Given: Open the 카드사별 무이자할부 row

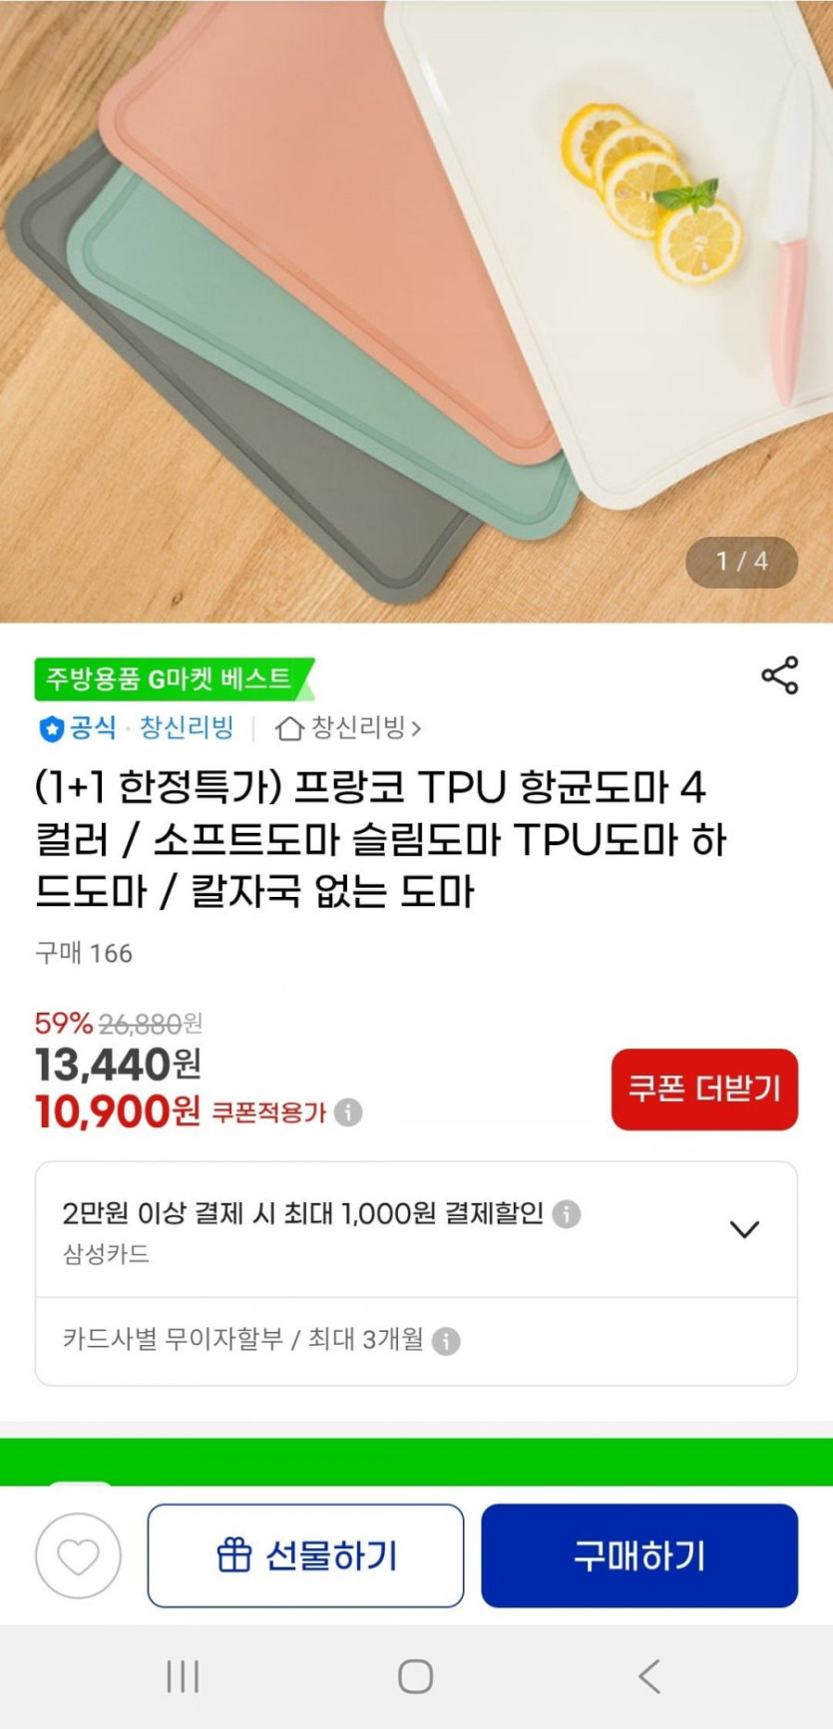Looking at the screenshot, I should click(416, 1341).
